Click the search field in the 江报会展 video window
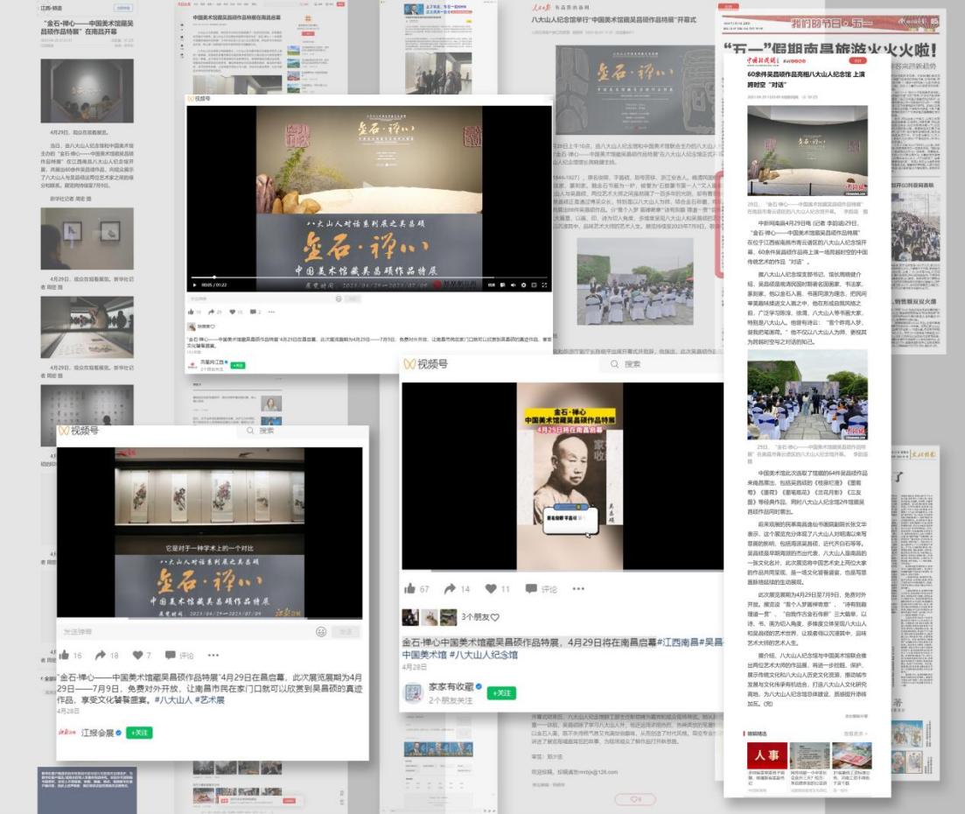The width and height of the screenshot is (965, 814). (x=302, y=431)
